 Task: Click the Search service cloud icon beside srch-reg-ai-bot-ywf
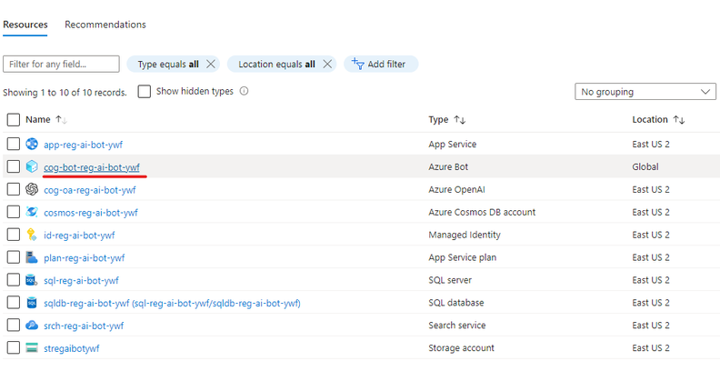32,325
